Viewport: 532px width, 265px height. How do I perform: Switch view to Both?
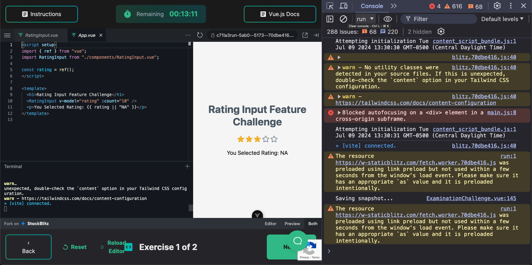point(313,224)
